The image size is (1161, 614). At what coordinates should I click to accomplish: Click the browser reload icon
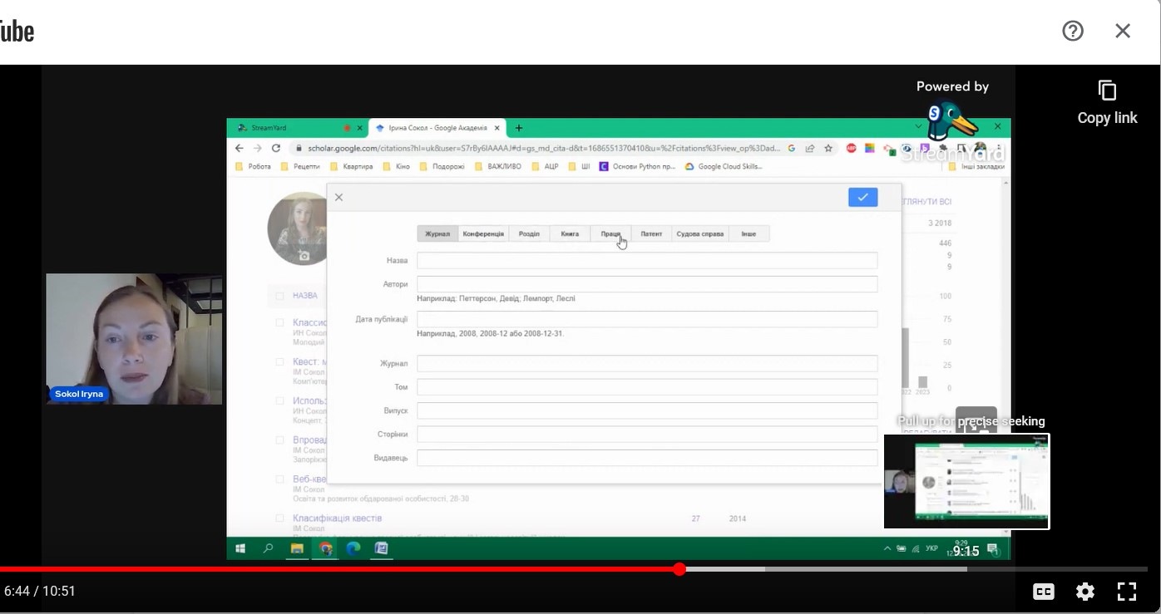(276, 148)
